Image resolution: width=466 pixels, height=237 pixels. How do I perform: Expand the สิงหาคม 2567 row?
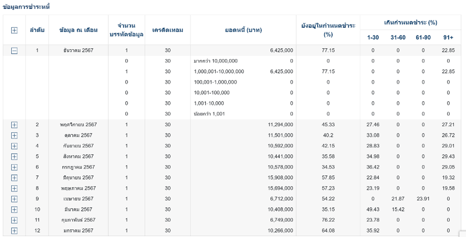(x=14, y=157)
